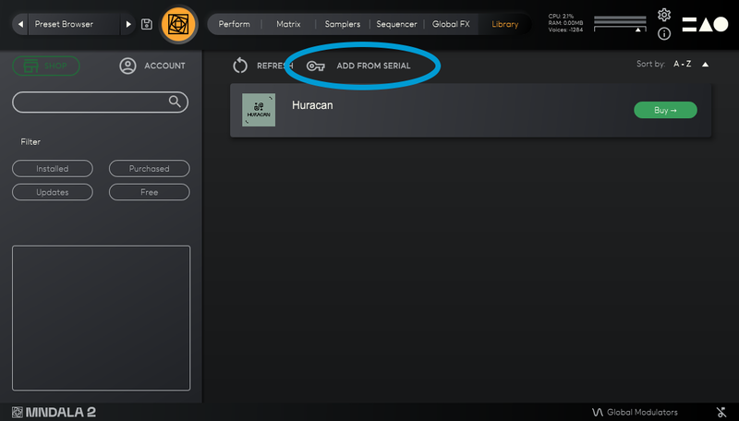Viewport: 739px width, 421px height.
Task: Save preset using the floppy disk icon
Action: pos(147,24)
